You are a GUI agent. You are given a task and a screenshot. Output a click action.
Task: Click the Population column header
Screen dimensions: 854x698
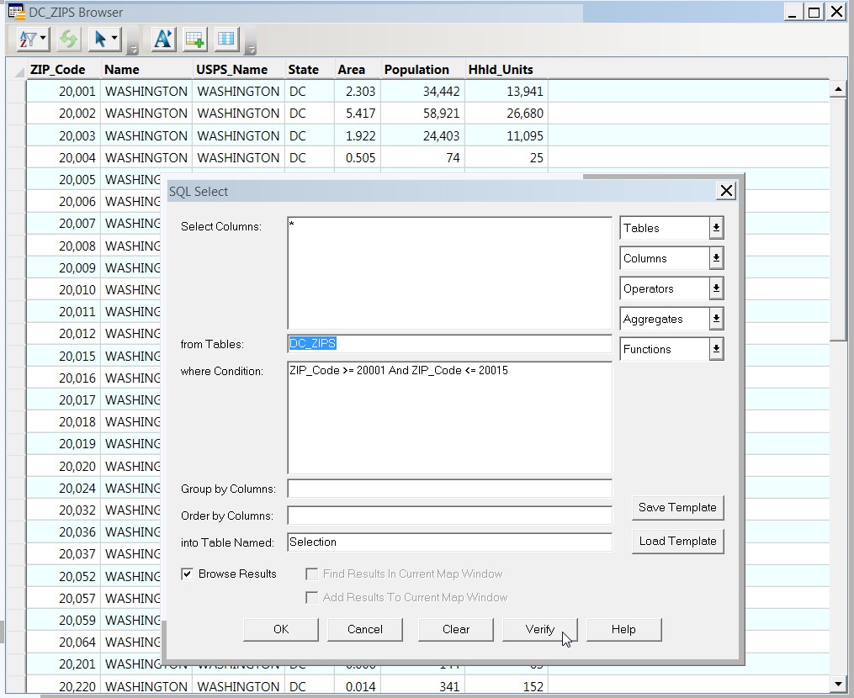coord(416,70)
